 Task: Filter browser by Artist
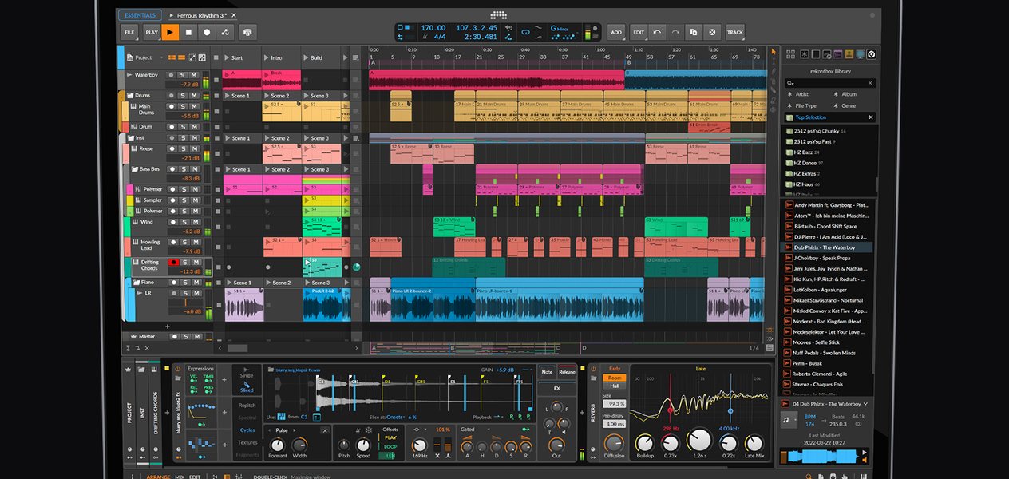(x=801, y=94)
